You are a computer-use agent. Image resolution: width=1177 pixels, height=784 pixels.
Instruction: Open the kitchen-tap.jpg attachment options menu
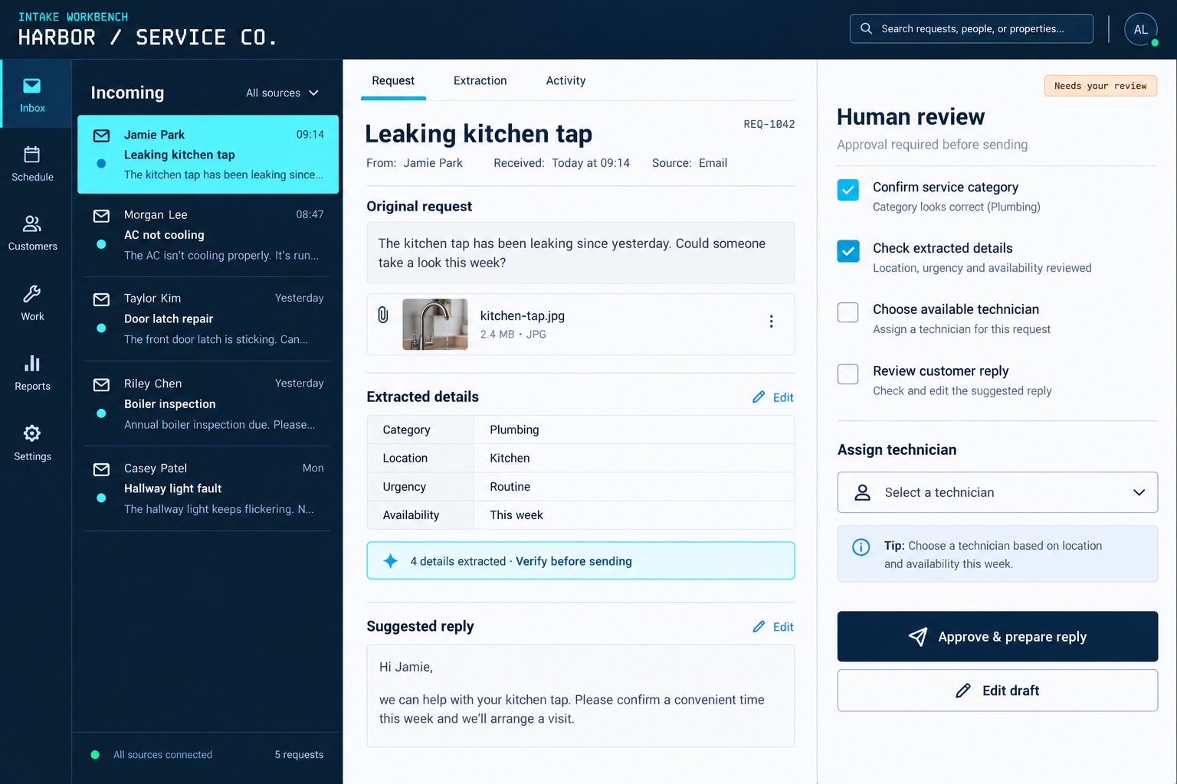point(771,322)
